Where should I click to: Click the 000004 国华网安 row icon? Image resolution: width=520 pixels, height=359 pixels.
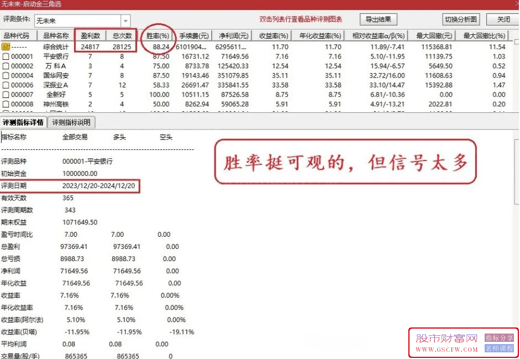click(6, 76)
